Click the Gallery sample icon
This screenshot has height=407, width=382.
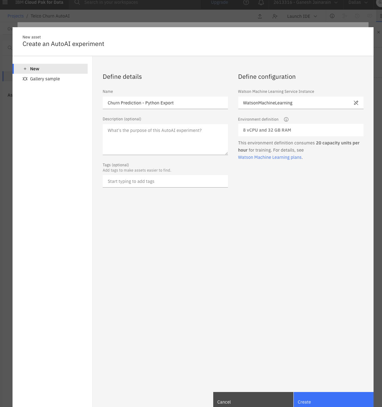25,79
